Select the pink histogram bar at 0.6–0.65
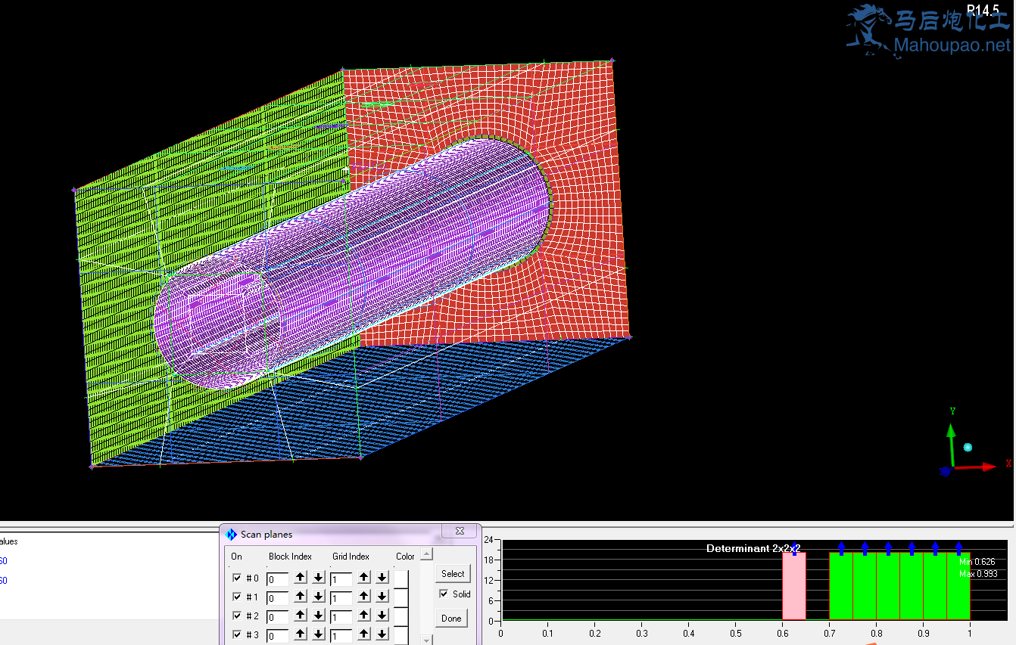The width and height of the screenshot is (1016, 645). click(x=794, y=586)
